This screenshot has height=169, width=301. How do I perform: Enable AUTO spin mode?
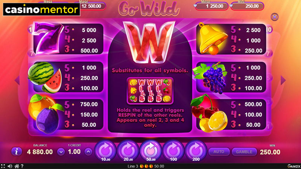pyautogui.click(x=219, y=152)
